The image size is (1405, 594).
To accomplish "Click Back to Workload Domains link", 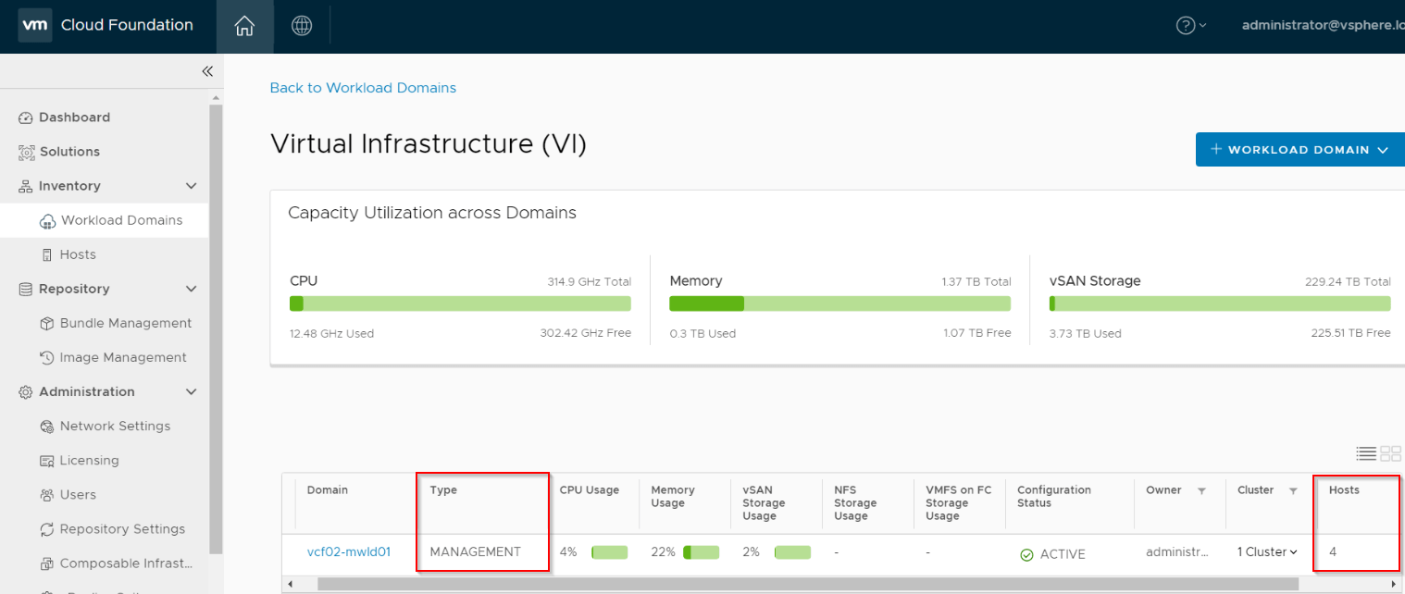I will click(363, 88).
